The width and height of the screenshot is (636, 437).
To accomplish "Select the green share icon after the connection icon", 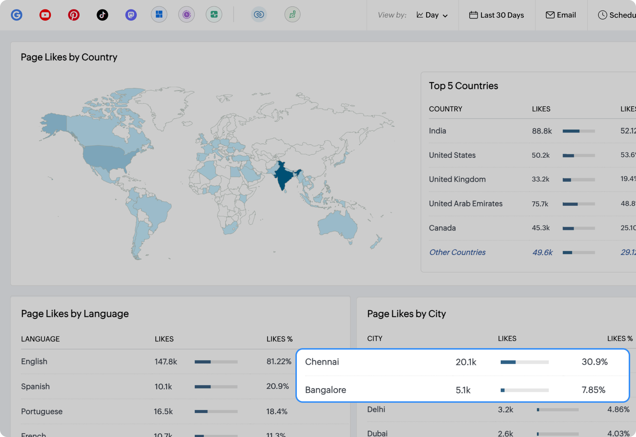I will coord(292,15).
